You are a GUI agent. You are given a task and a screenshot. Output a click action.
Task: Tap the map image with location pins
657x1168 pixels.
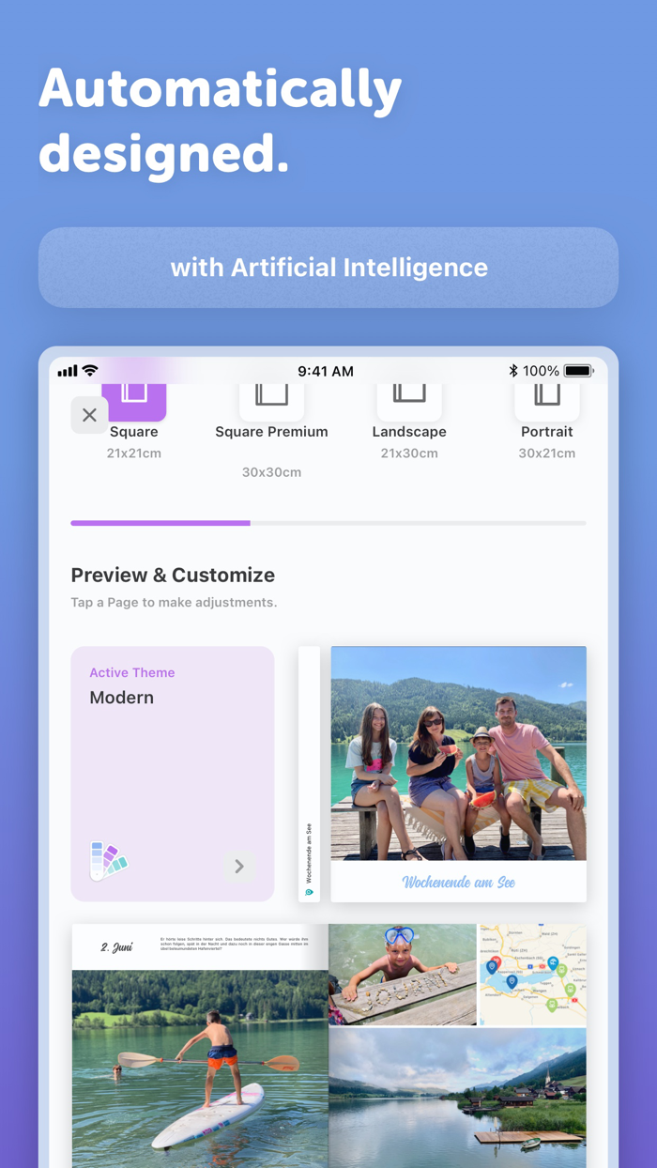pos(533,975)
